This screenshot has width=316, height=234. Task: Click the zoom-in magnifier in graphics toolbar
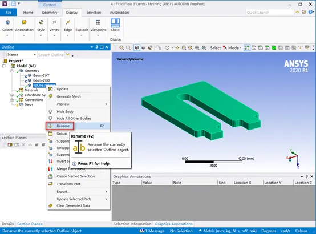coord(121,48)
